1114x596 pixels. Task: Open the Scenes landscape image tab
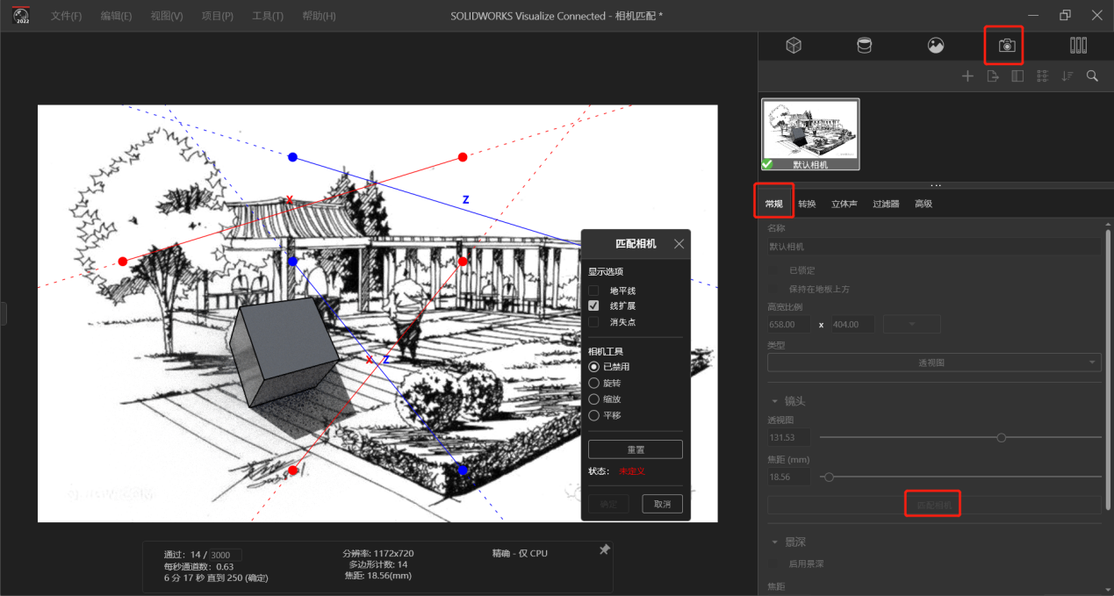[x=936, y=46]
